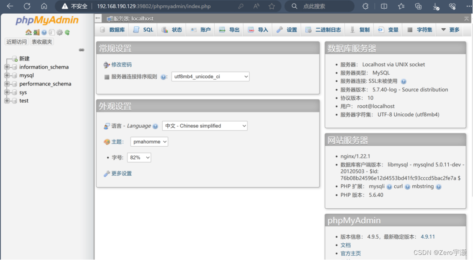The height and width of the screenshot is (260, 473).
Task: Open server connection collation dropdown
Action: click(210, 77)
